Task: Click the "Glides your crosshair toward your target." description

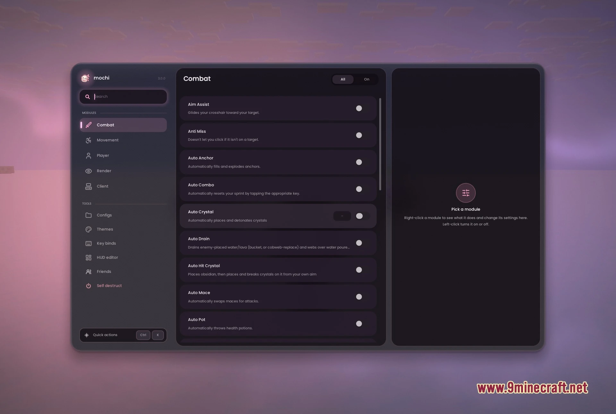Action: [x=224, y=113]
